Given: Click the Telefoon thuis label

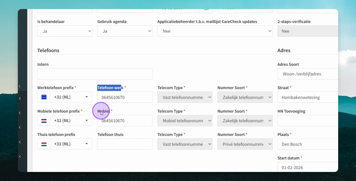Looking at the screenshot, I should point(110,134).
